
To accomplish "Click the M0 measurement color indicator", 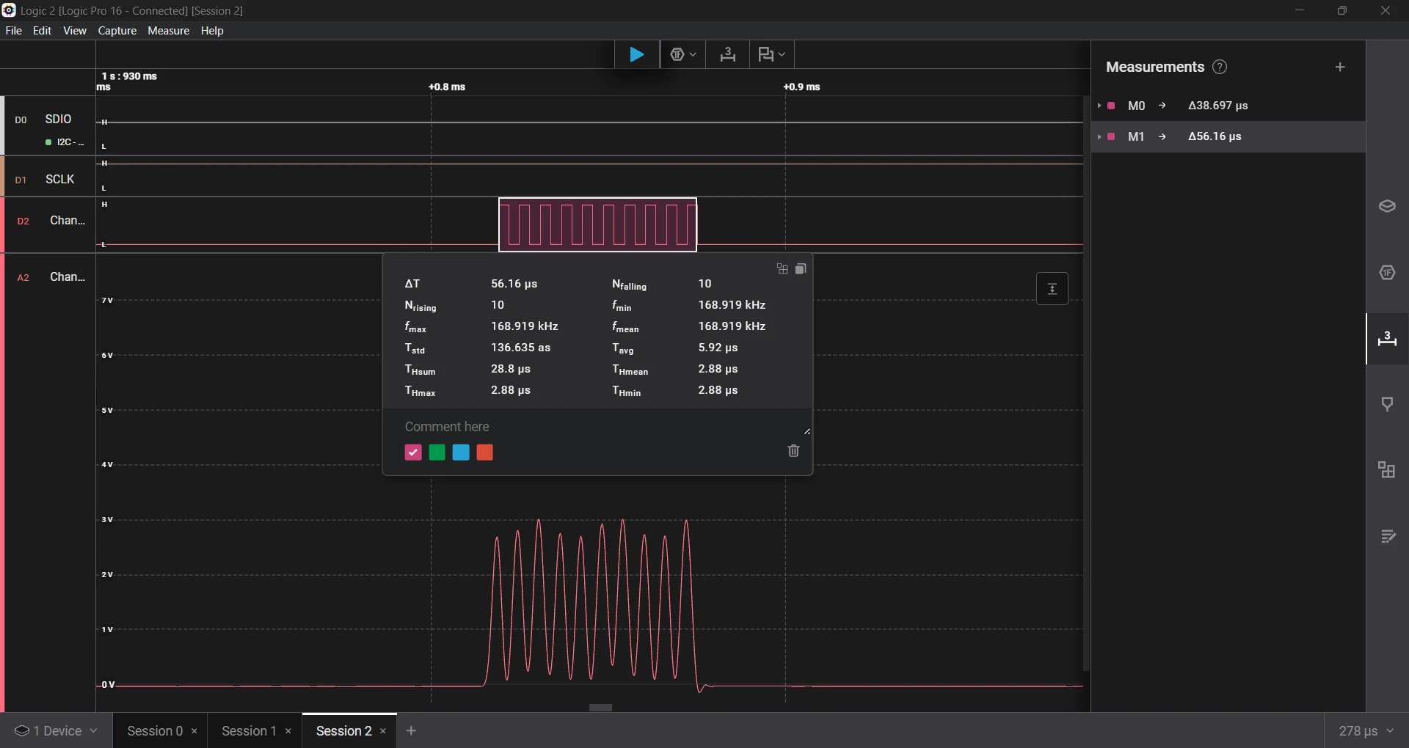I will coord(1111,106).
